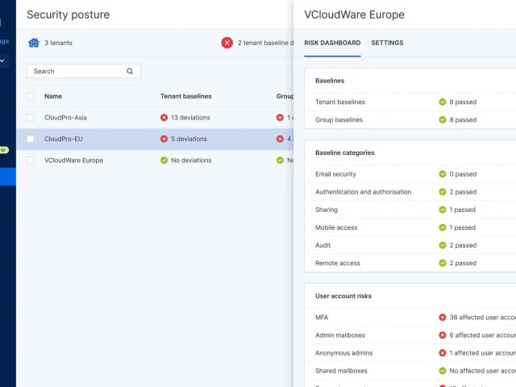Viewport: 516px width, 387px height.
Task: Click the green status icon for No deviations
Action: pos(164,160)
